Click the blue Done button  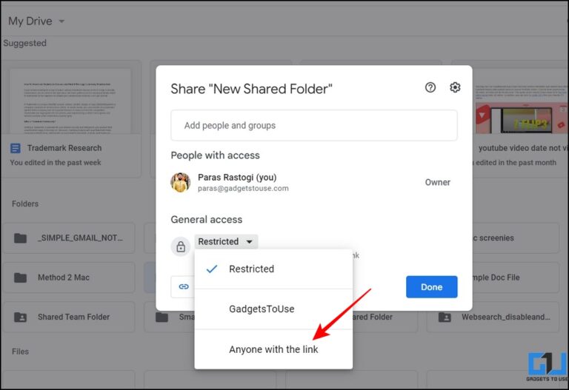click(x=431, y=287)
